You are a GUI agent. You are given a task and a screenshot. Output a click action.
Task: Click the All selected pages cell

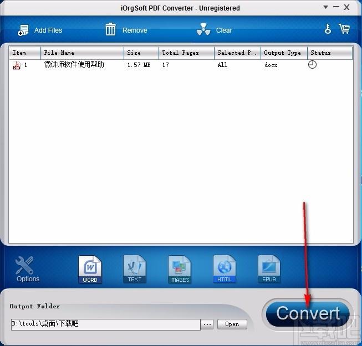pos(222,65)
